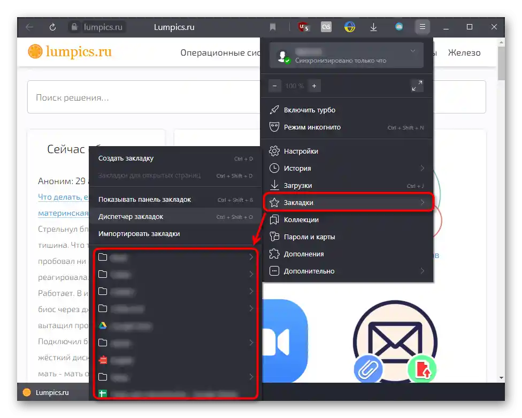This screenshot has width=522, height=418.
Task: Click the star icon next to Закладки
Action: (274, 202)
